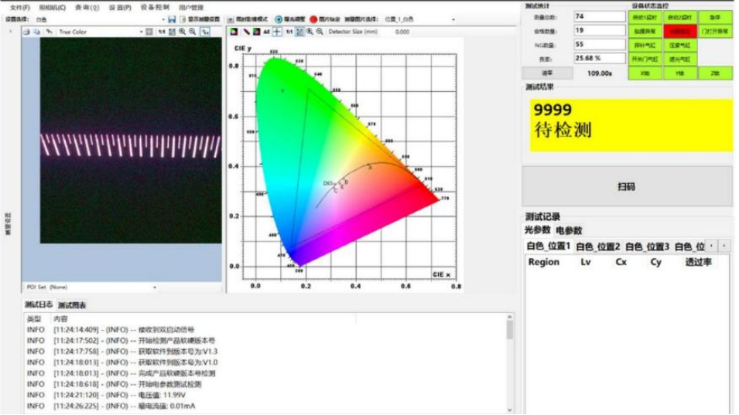Zoom in using image viewer toolbar magnifier
The image size is (739, 415).
click(x=183, y=32)
